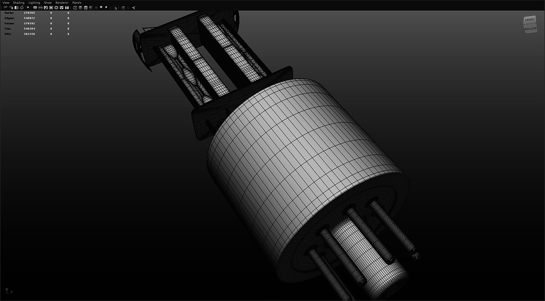The width and height of the screenshot is (545, 301).
Task: Toggle the gate mask overlay
Action: point(50,7)
